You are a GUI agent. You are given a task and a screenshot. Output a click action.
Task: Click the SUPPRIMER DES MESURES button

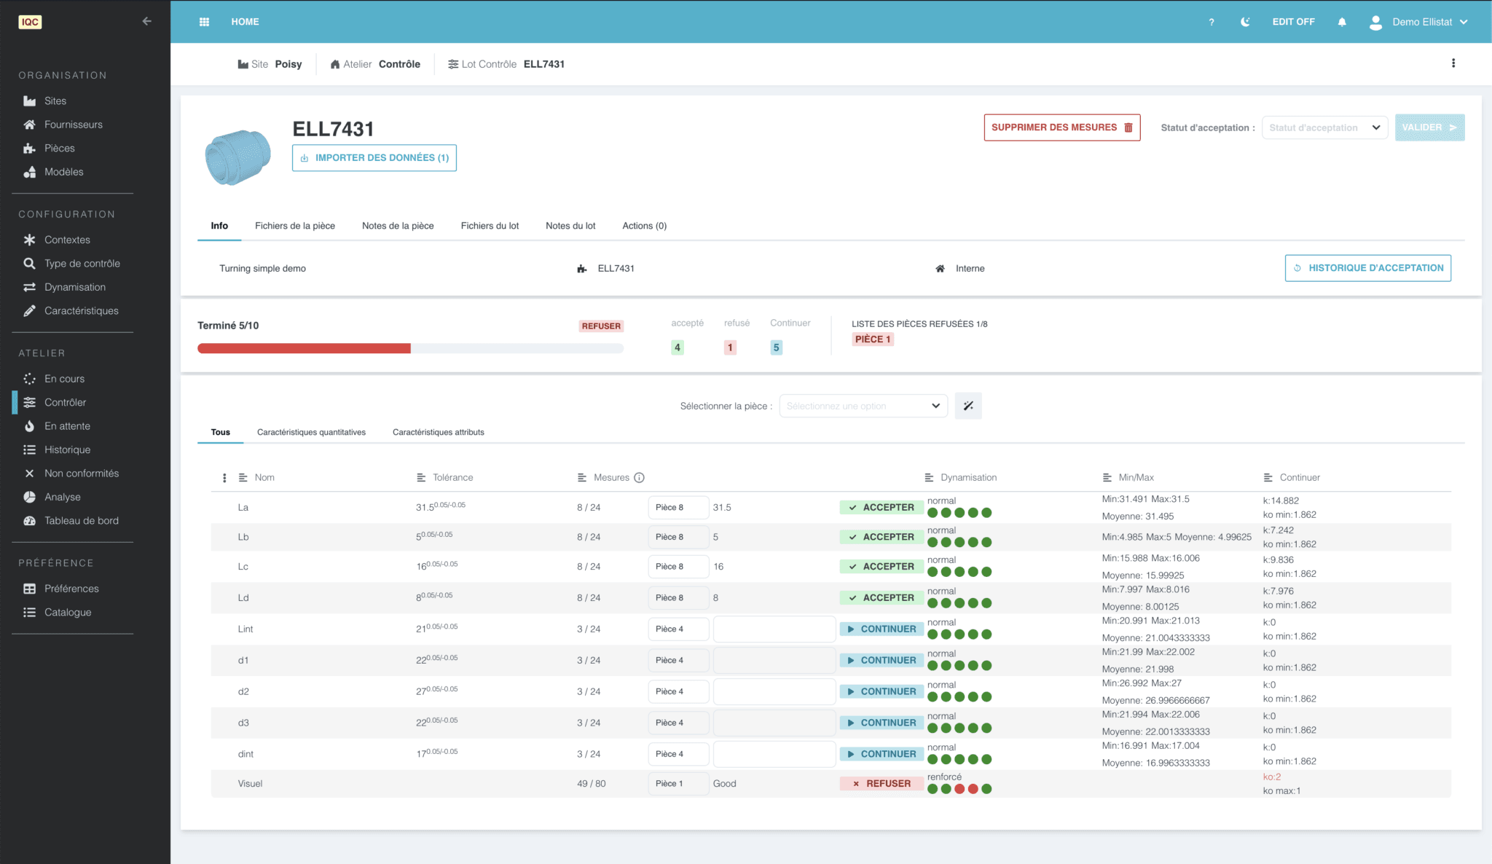click(x=1062, y=127)
